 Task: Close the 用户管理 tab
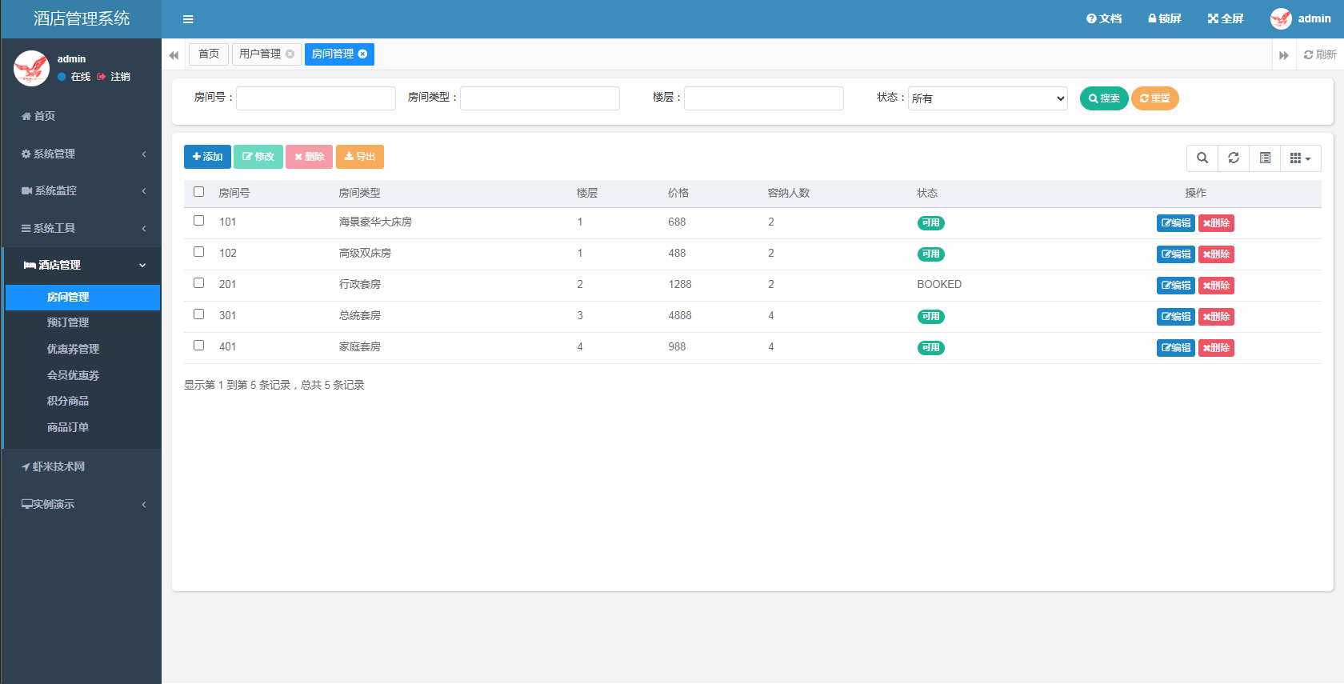(x=290, y=54)
